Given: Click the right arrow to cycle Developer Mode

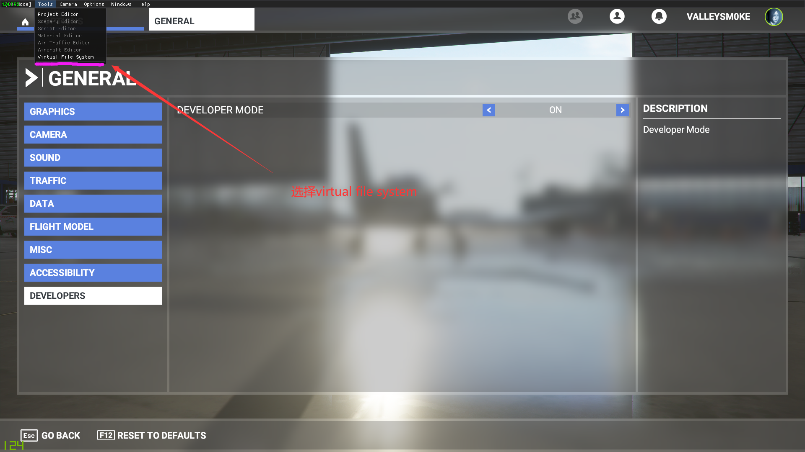Looking at the screenshot, I should tap(623, 110).
